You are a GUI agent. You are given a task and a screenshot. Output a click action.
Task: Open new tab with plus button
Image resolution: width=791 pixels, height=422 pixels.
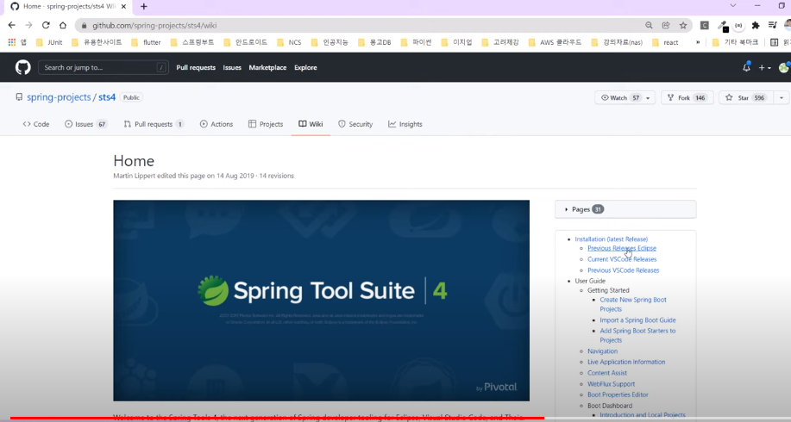tap(144, 7)
